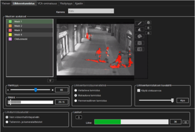
Task: Open the Ajastin tab
Action: [79, 3]
